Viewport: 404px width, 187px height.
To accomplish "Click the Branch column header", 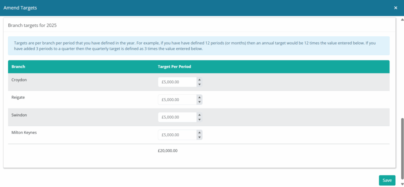I will click(19, 67).
